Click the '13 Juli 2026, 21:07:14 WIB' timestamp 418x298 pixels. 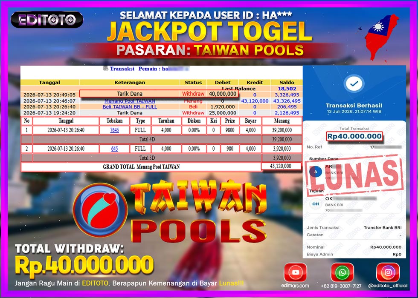pyautogui.click(x=354, y=112)
